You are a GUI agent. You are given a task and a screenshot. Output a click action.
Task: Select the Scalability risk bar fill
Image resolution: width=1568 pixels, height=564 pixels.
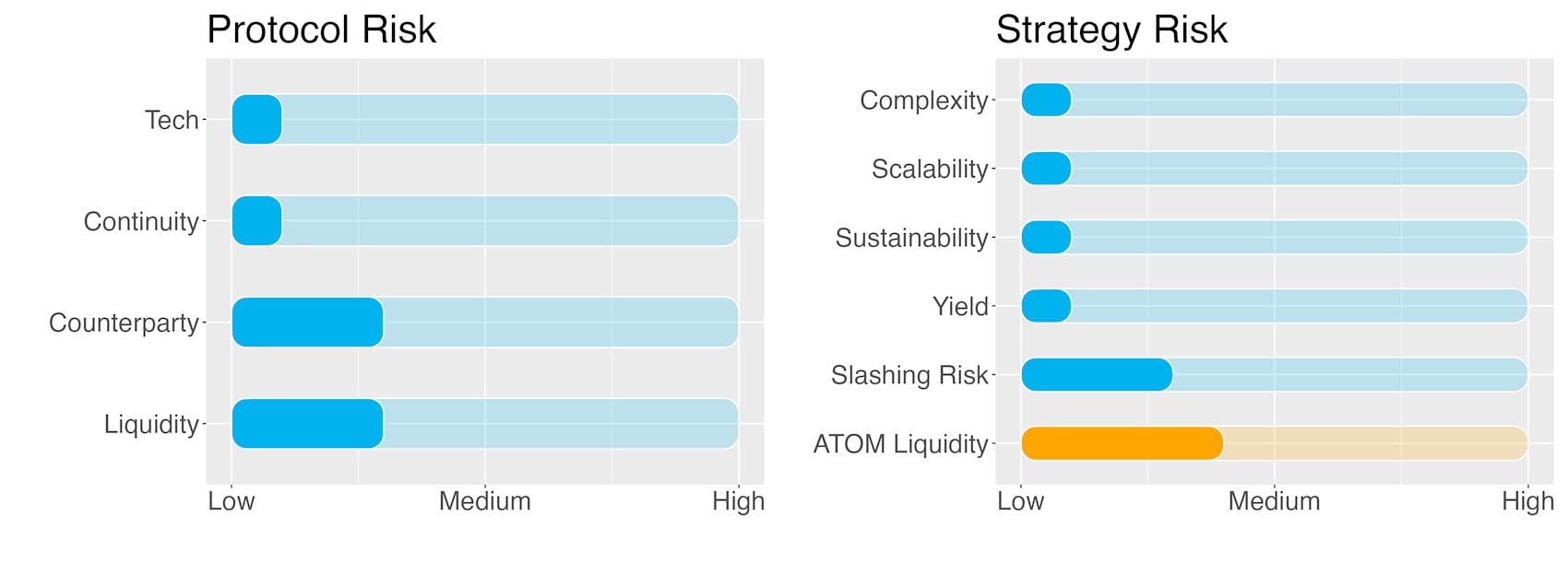click(1046, 169)
